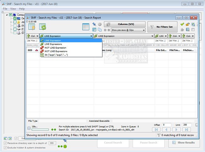Open the large grid view icon

[x=86, y=27]
